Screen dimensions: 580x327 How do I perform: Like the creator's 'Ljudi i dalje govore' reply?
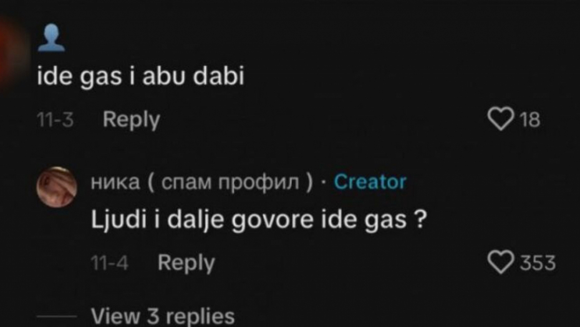500,262
